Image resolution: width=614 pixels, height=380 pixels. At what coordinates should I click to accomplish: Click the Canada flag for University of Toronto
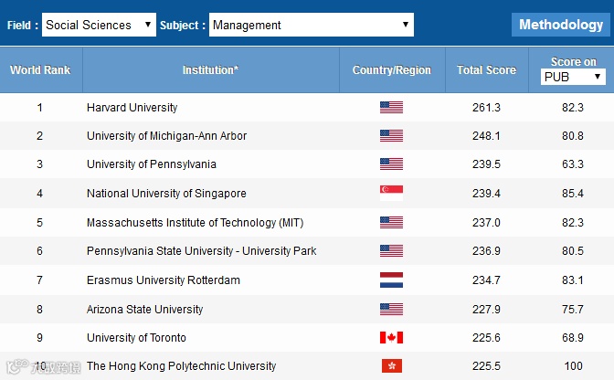[391, 337]
